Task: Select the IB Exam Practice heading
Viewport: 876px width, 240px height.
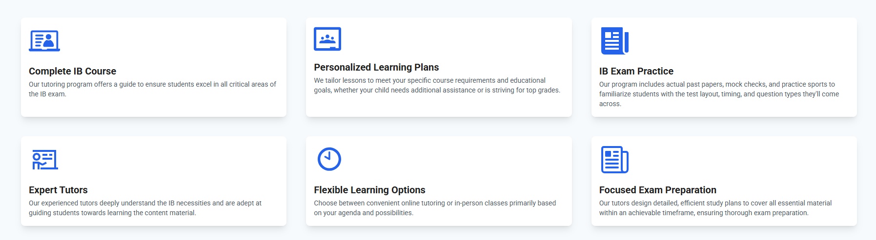Action: tap(636, 71)
